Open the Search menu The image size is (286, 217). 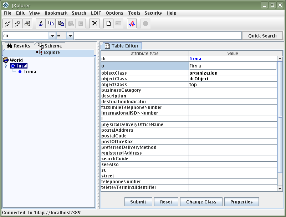pos(79,13)
